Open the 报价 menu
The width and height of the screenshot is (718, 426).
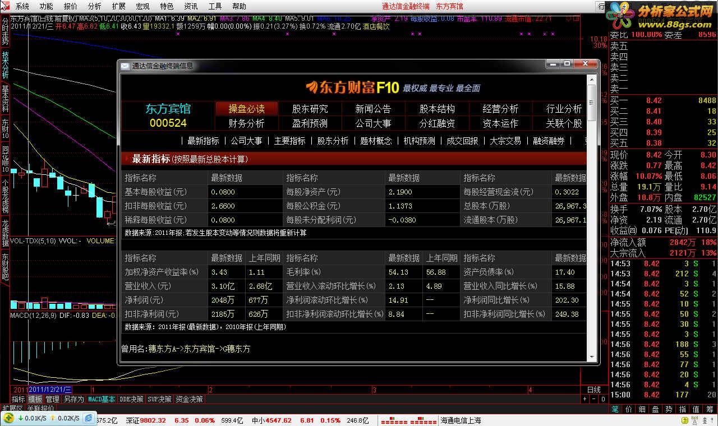[71, 6]
